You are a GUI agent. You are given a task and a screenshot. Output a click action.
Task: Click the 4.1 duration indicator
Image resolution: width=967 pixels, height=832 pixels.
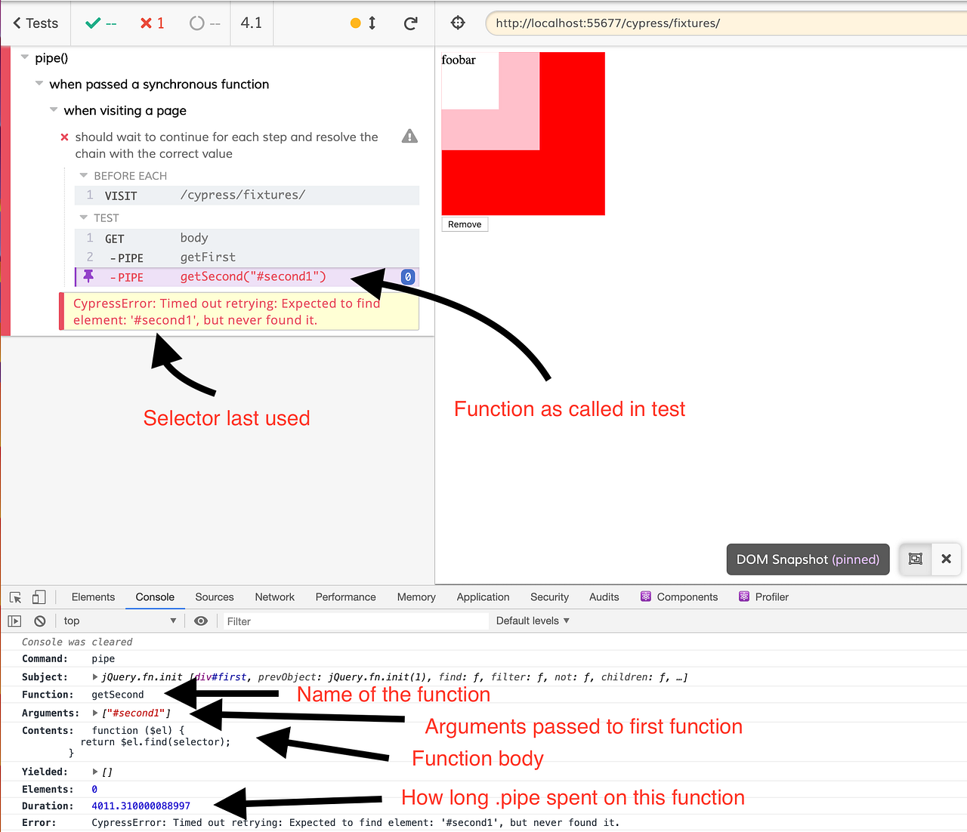pos(252,23)
